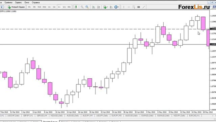Image resolution: width=216 pixels, height=122 pixels.
Task: Open the EURJPY,M5 chart tab
Action: pos(116,116)
